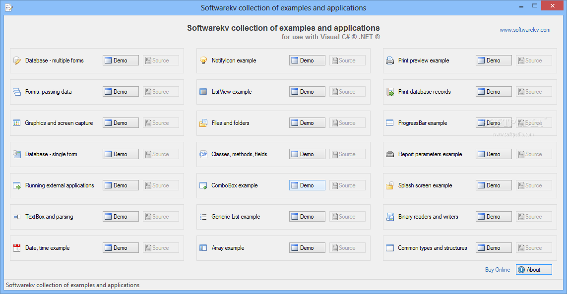The width and height of the screenshot is (567, 294).
Task: Click the Common types and structures icon
Action: [390, 248]
